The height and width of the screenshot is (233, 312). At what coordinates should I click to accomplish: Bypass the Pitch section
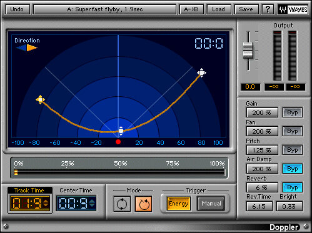[293, 150]
